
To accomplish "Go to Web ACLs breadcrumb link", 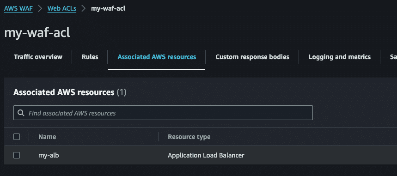I will pyautogui.click(x=62, y=9).
